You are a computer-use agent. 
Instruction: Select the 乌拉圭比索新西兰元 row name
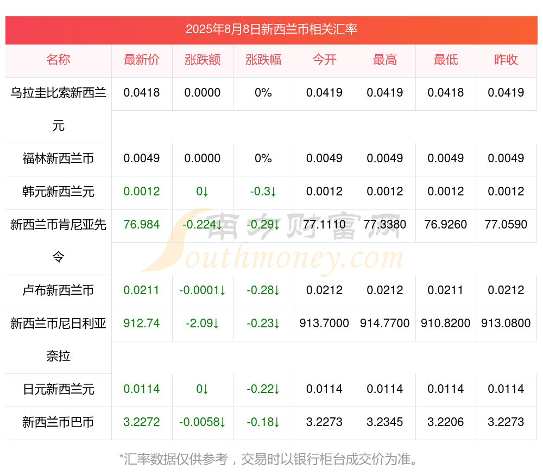click(58, 109)
